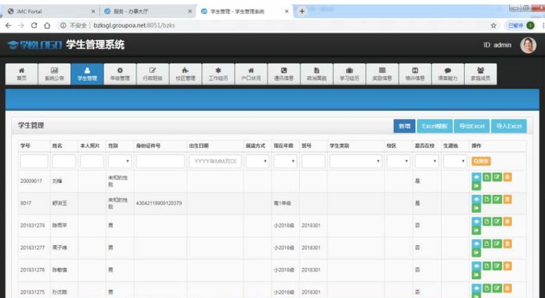Toggle eye view icon for student 9017
Viewport: 545px width, 298px height.
point(476,200)
